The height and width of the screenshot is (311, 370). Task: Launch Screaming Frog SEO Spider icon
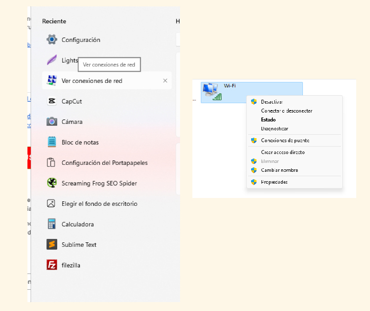tap(52, 183)
